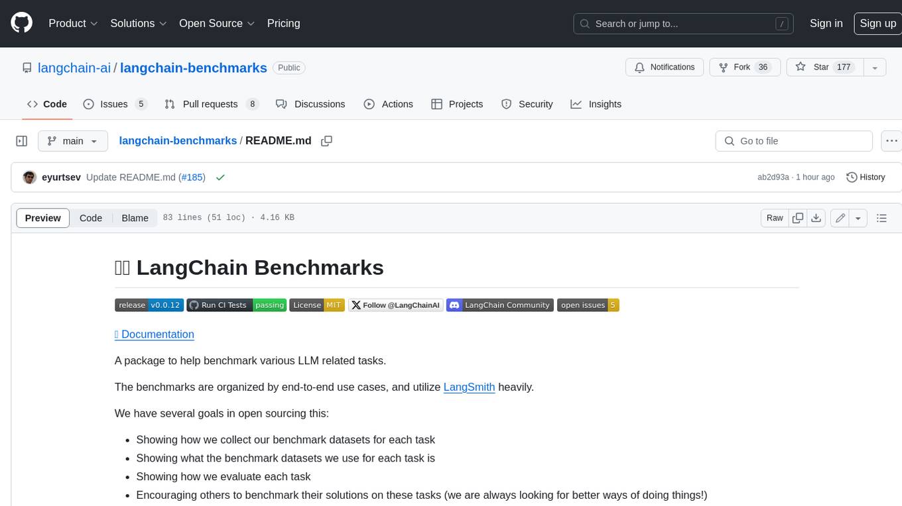Open the GitHub home logo
902x506 pixels.
click(22, 23)
